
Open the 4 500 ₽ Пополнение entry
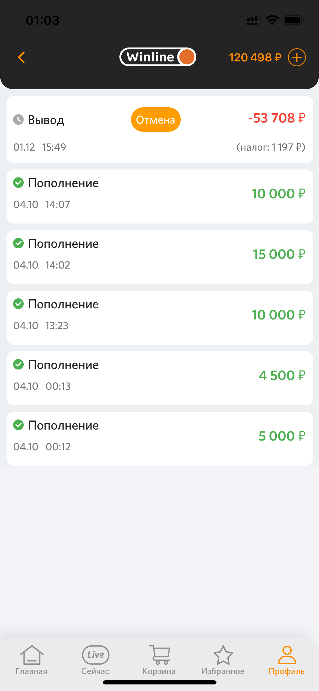point(160,378)
